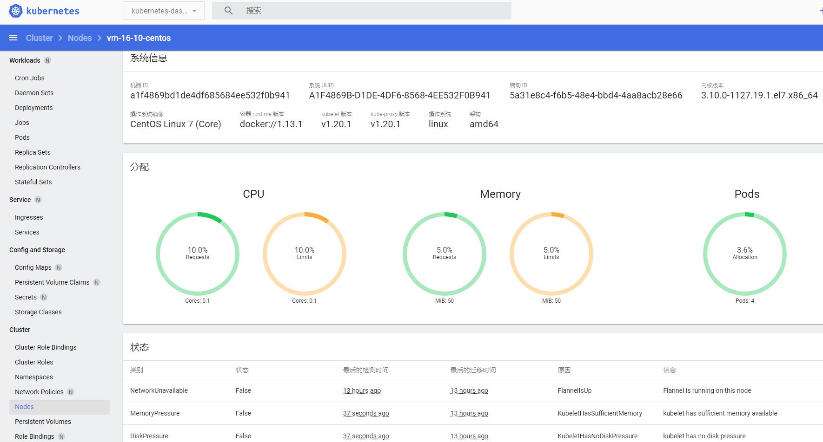Open Deployments in the sidebar
823x442 pixels.
(x=33, y=108)
